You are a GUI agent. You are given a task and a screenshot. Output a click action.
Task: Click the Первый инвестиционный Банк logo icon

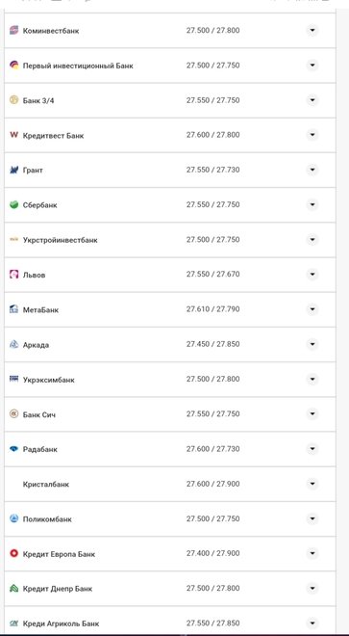(x=14, y=65)
